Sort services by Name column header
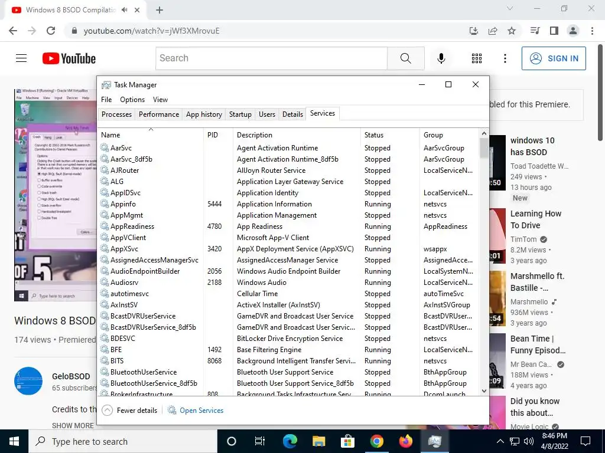 [x=151, y=135]
